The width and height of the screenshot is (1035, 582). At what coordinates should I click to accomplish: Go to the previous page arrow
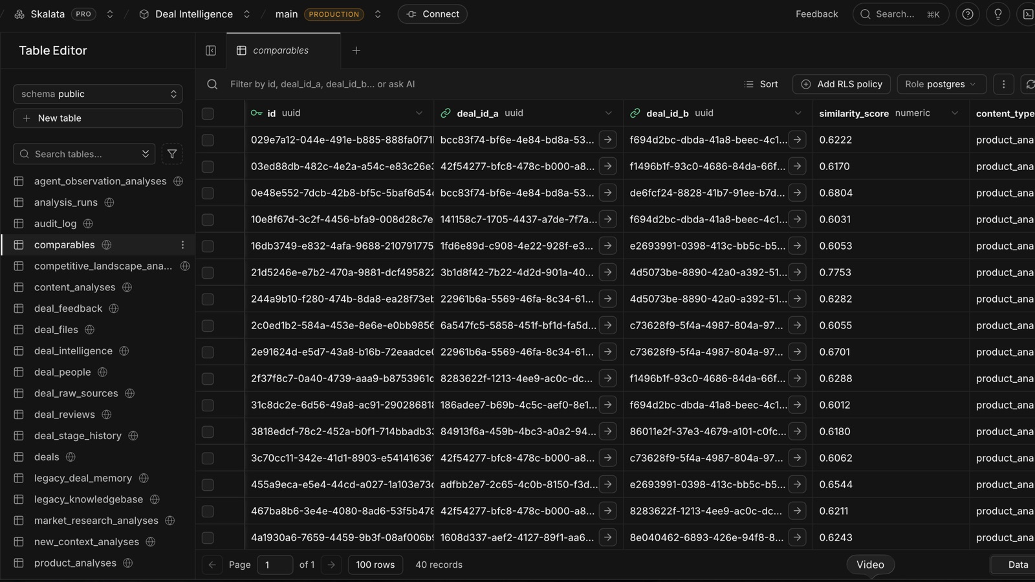212,565
